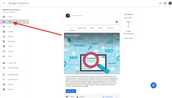Open Messaging from the sidebar

click(x=15, y=41)
